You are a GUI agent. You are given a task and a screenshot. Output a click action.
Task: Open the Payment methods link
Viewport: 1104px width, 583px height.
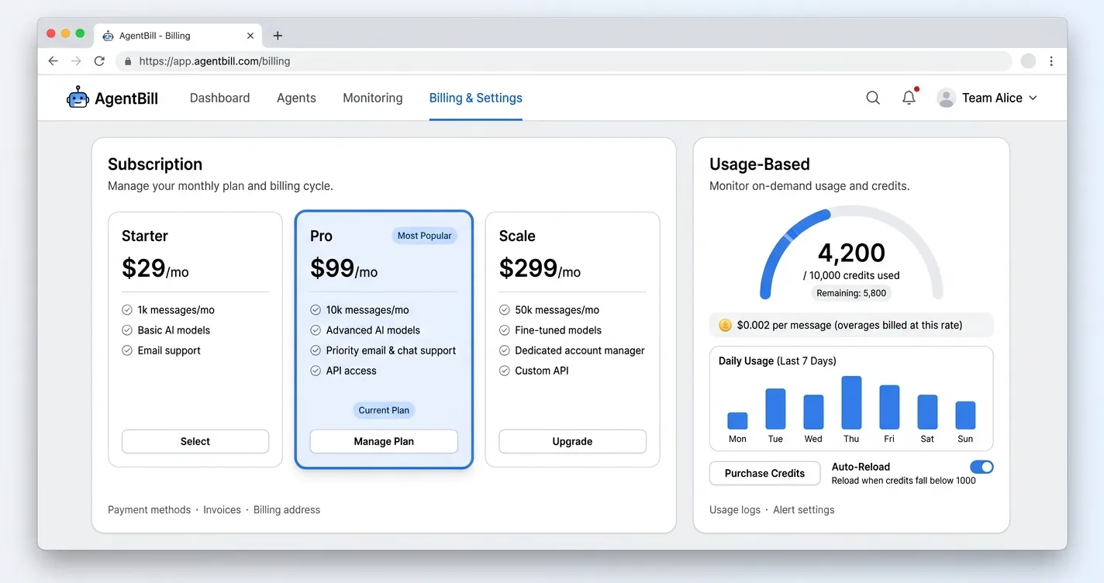click(x=149, y=509)
